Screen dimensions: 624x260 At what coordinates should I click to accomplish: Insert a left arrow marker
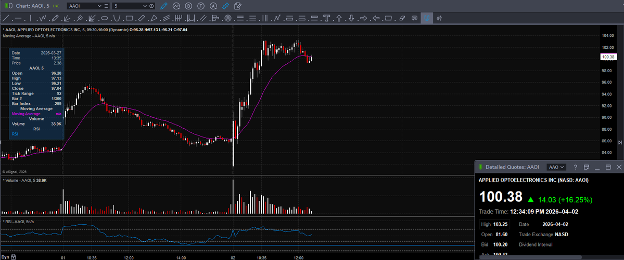(x=376, y=18)
